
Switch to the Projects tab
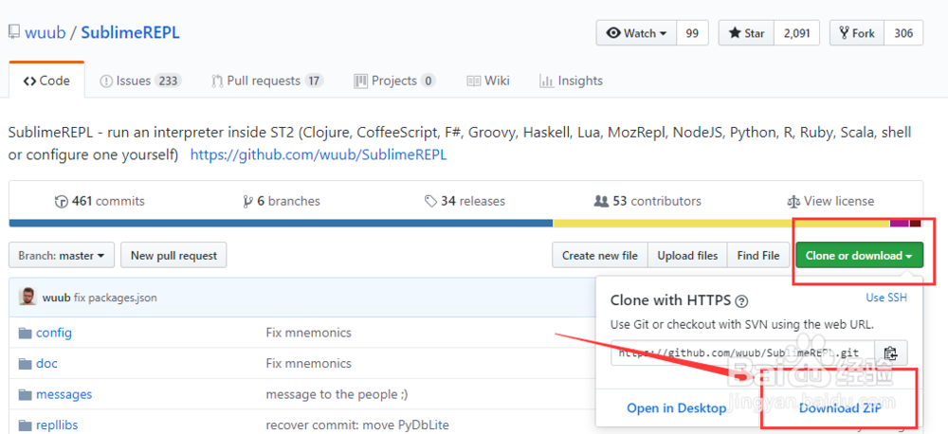[x=394, y=81]
